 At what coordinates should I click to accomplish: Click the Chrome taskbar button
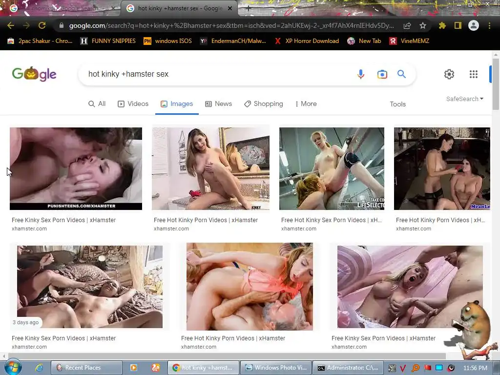point(204,368)
